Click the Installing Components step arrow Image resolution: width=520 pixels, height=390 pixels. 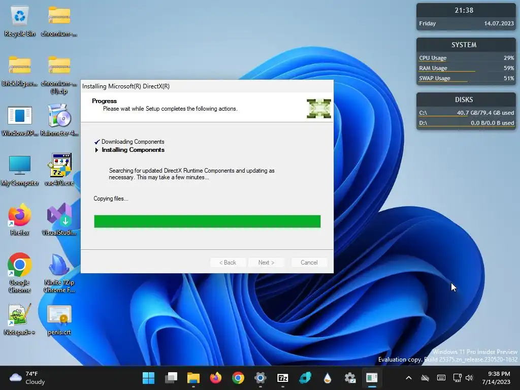pos(96,150)
